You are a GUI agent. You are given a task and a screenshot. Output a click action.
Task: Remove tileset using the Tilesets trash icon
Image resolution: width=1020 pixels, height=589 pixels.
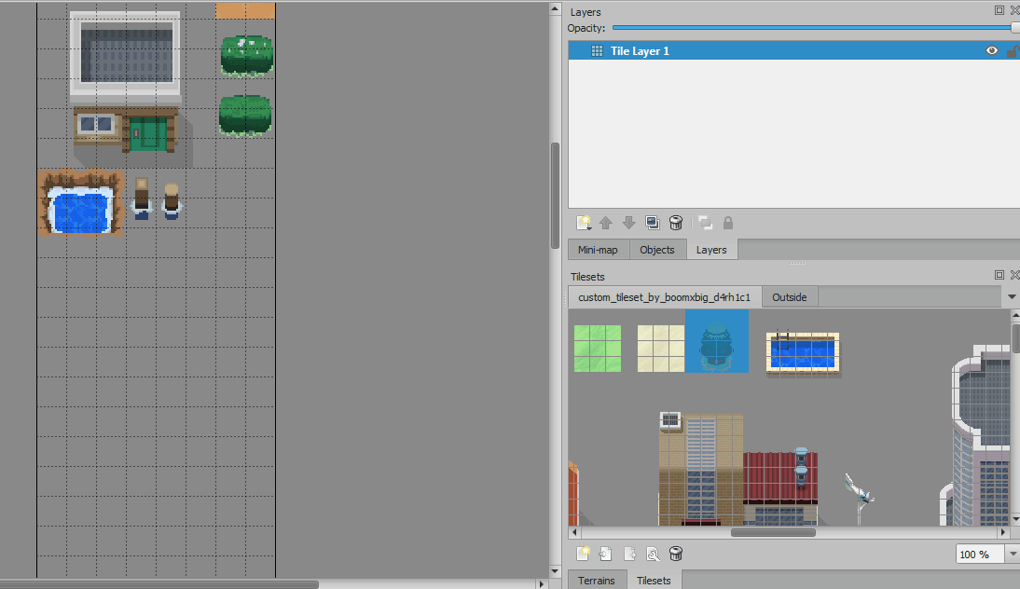click(677, 554)
